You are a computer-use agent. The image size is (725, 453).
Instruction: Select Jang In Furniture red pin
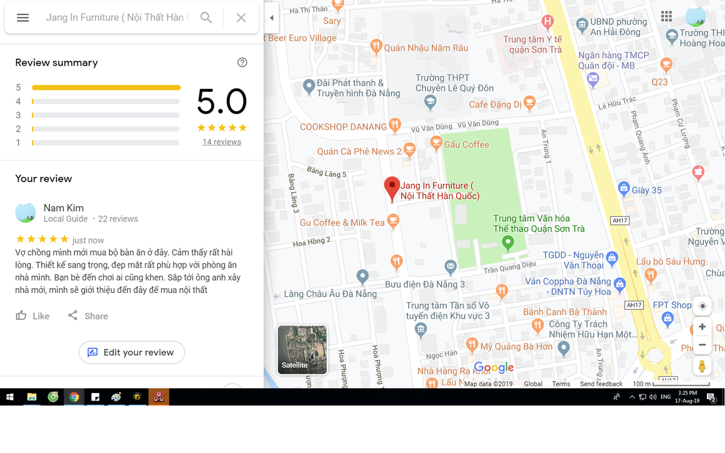[x=392, y=189]
